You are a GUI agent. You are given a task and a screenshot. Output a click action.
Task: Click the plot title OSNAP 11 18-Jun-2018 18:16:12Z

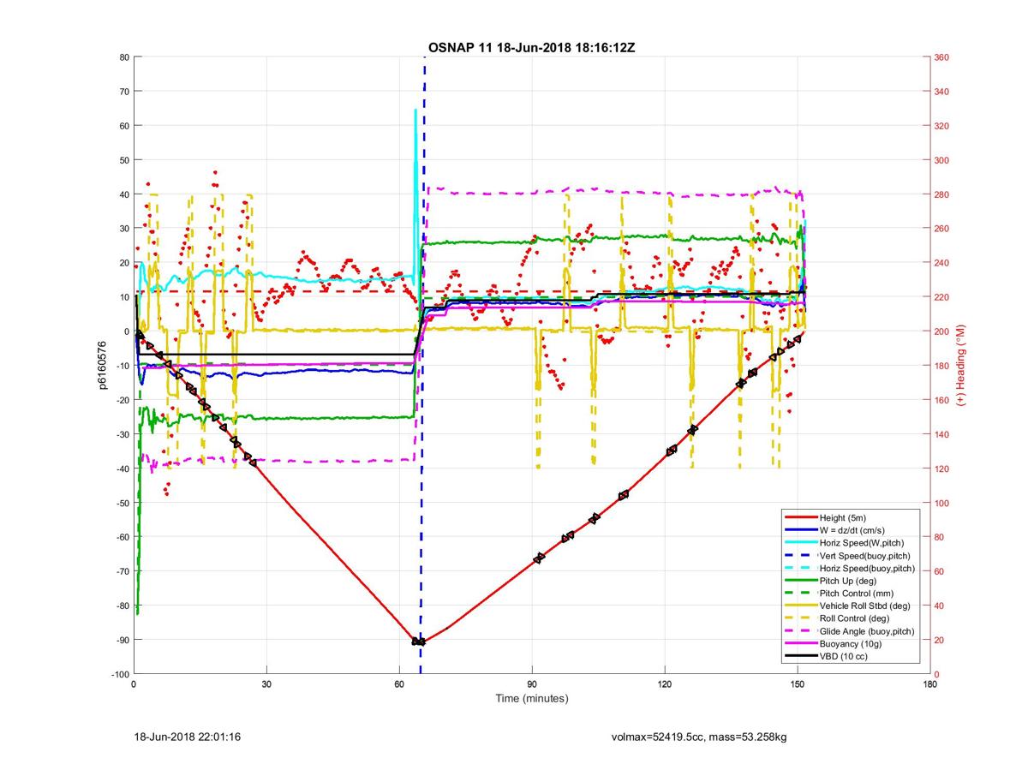531,47
